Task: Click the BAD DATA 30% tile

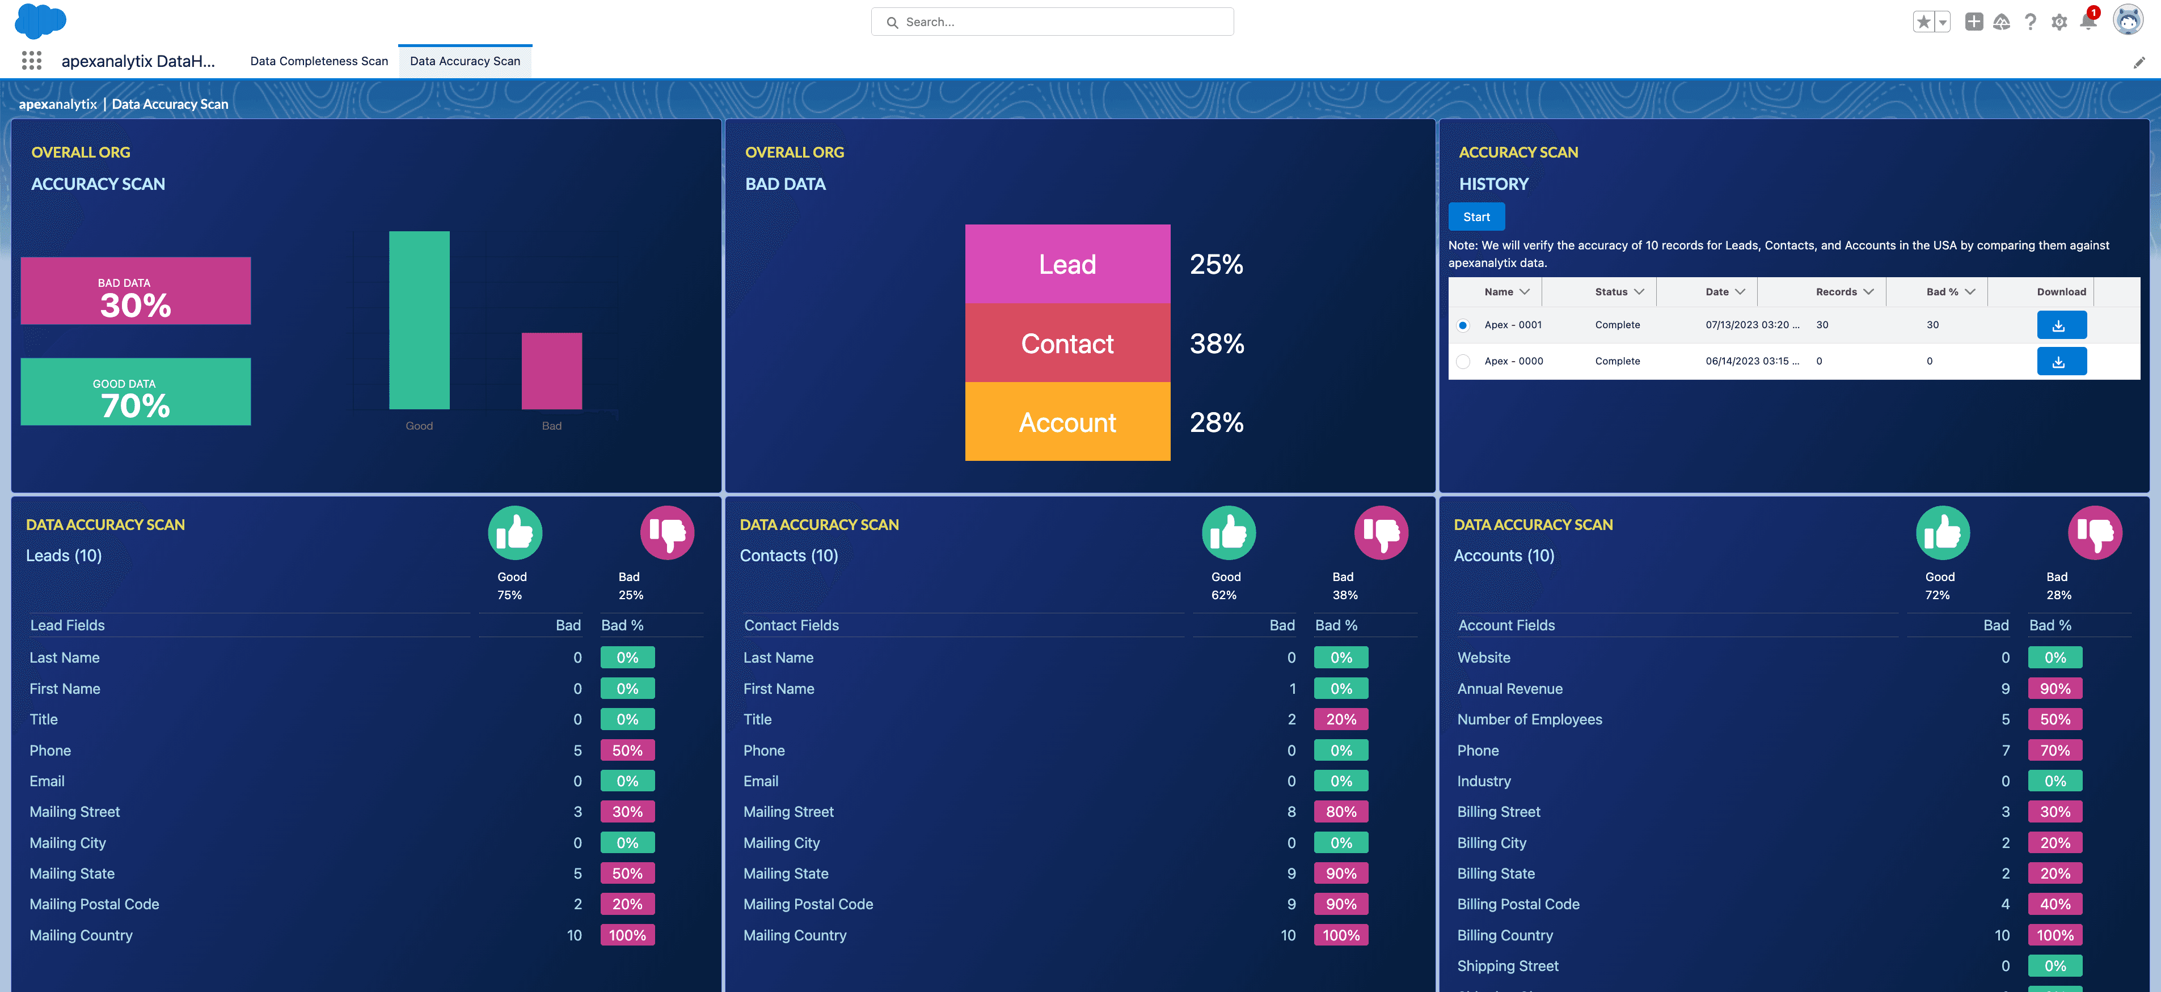Action: pos(136,291)
